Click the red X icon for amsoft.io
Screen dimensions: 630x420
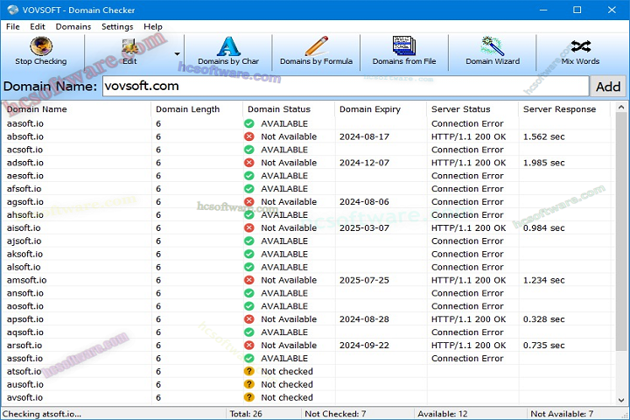(249, 280)
